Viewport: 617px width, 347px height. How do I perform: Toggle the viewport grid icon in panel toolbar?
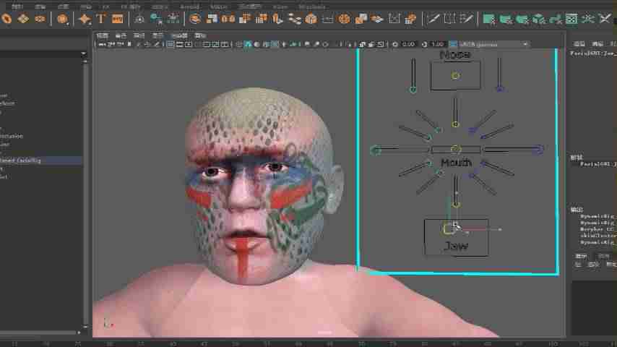pos(171,45)
